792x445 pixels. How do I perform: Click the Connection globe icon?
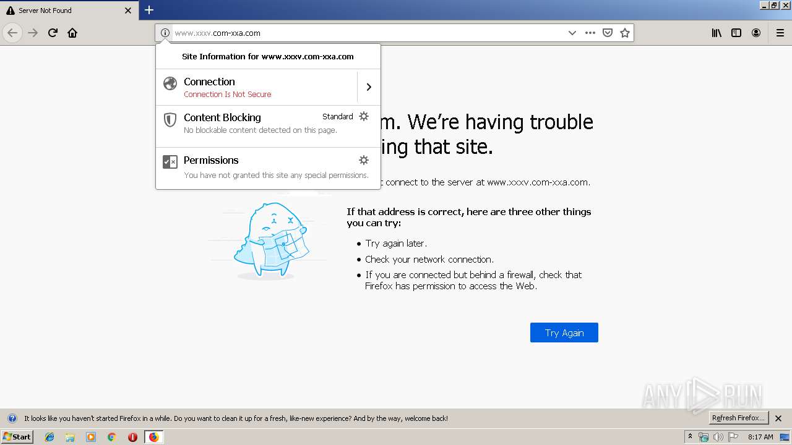170,83
